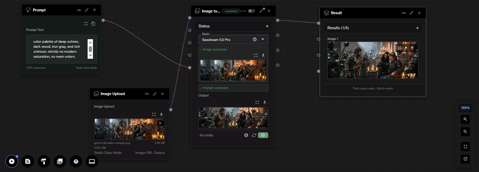Click the '1270 characters' count text
Viewport: 479px width, 172px height.
click(x=36, y=68)
